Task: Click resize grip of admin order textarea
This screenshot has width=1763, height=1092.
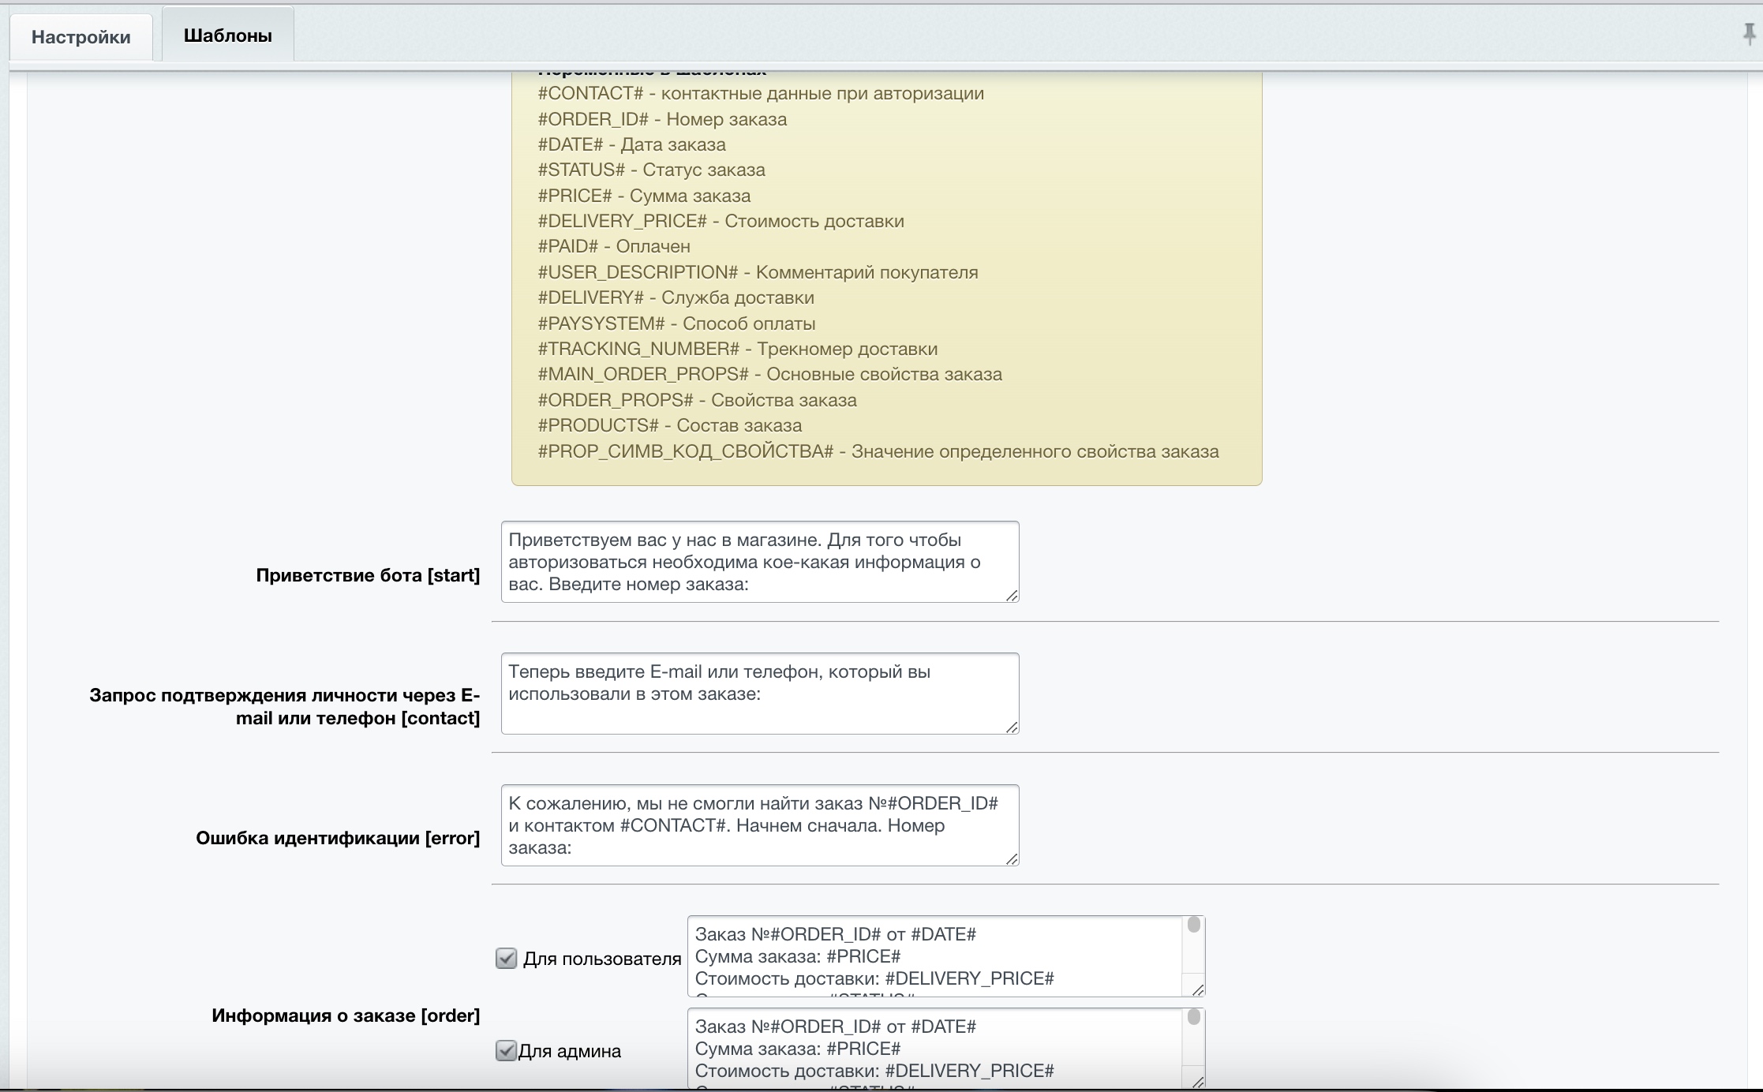Action: (x=1197, y=1082)
